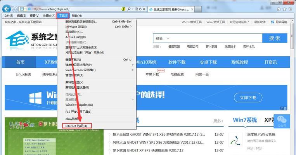Refresh the page using the reload icon
This screenshot has width=296, height=155.
140,9
